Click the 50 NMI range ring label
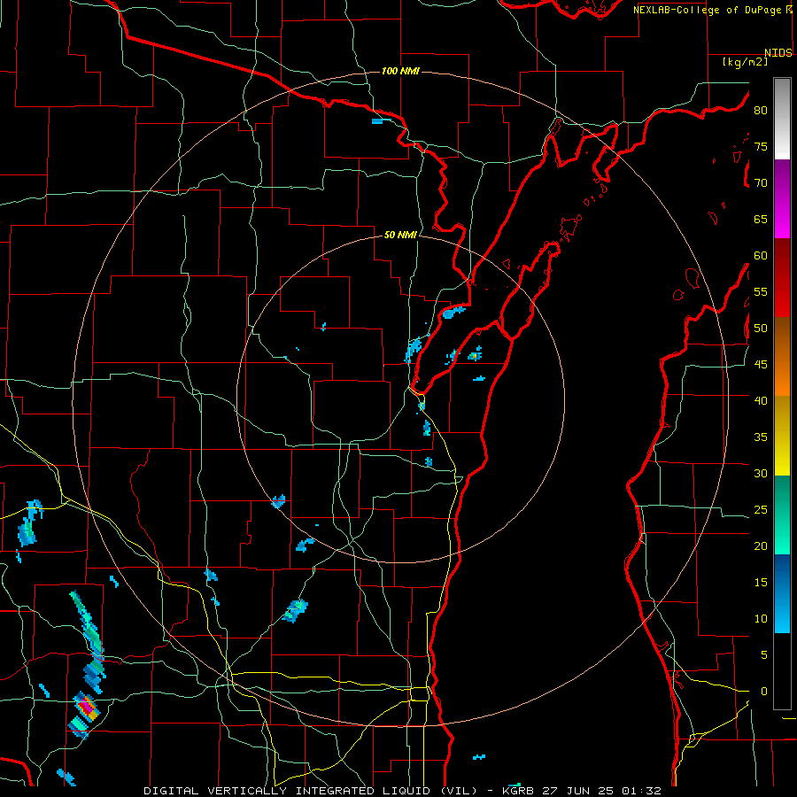Screen dimensions: 797x797 (x=400, y=235)
